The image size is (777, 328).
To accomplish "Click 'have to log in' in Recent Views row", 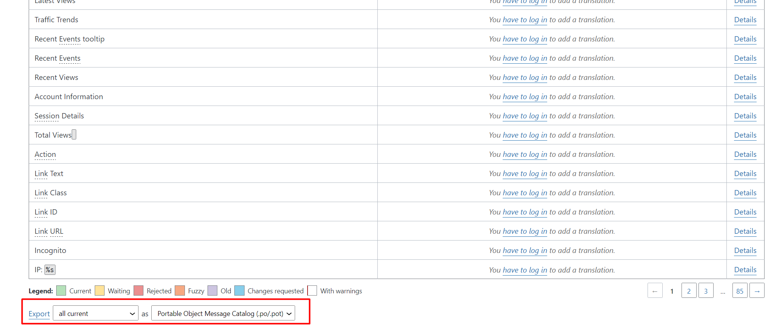I will click(x=525, y=78).
